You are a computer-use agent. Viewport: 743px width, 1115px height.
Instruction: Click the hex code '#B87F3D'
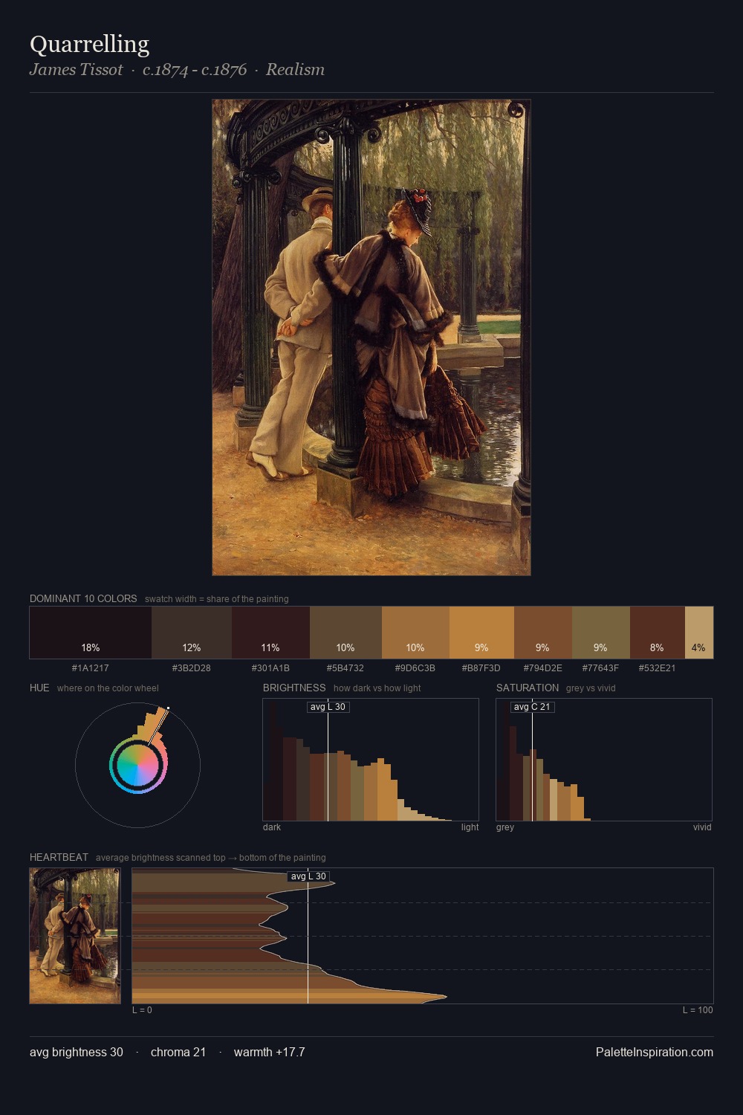(x=481, y=668)
